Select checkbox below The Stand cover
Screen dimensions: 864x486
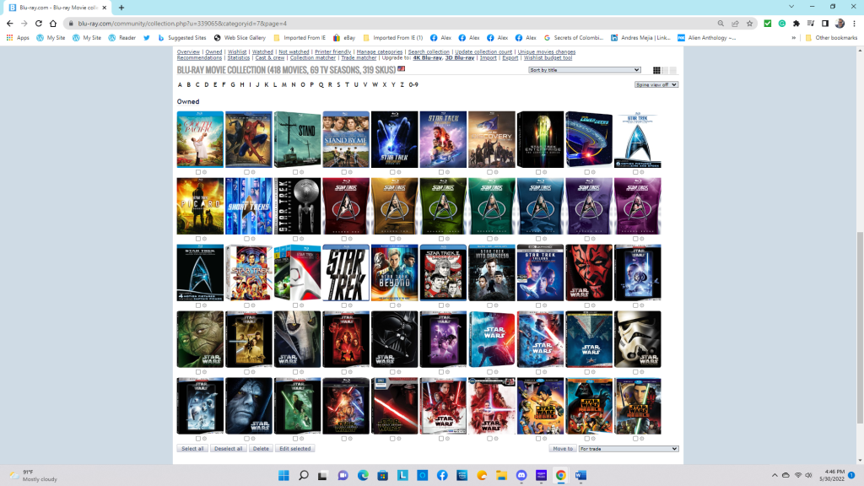pos(295,172)
